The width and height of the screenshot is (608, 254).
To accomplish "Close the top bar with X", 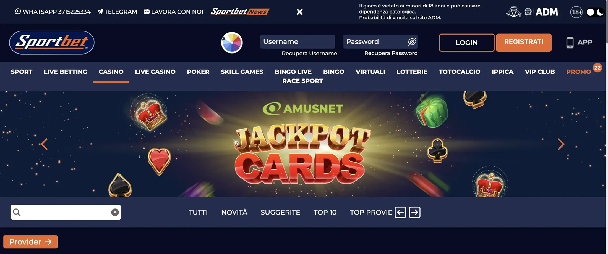I will pos(300,12).
